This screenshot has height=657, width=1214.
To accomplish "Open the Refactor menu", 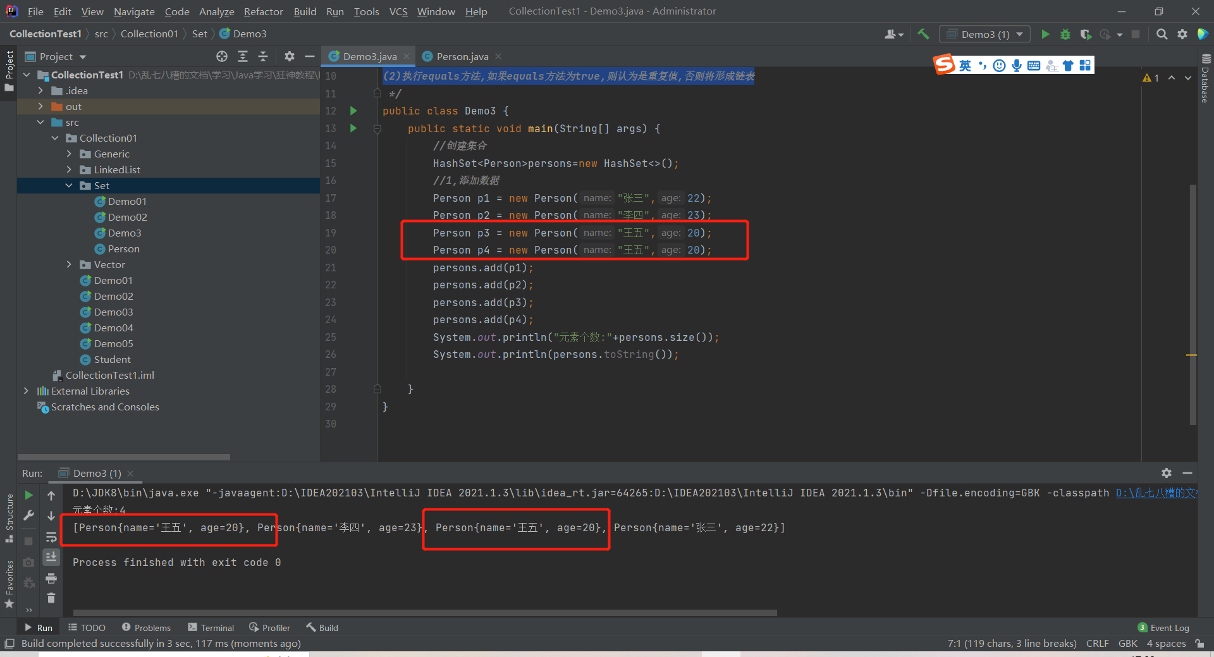I will point(263,11).
